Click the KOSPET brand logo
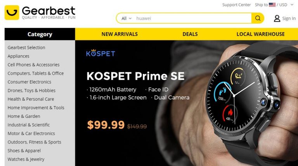 tap(100, 53)
